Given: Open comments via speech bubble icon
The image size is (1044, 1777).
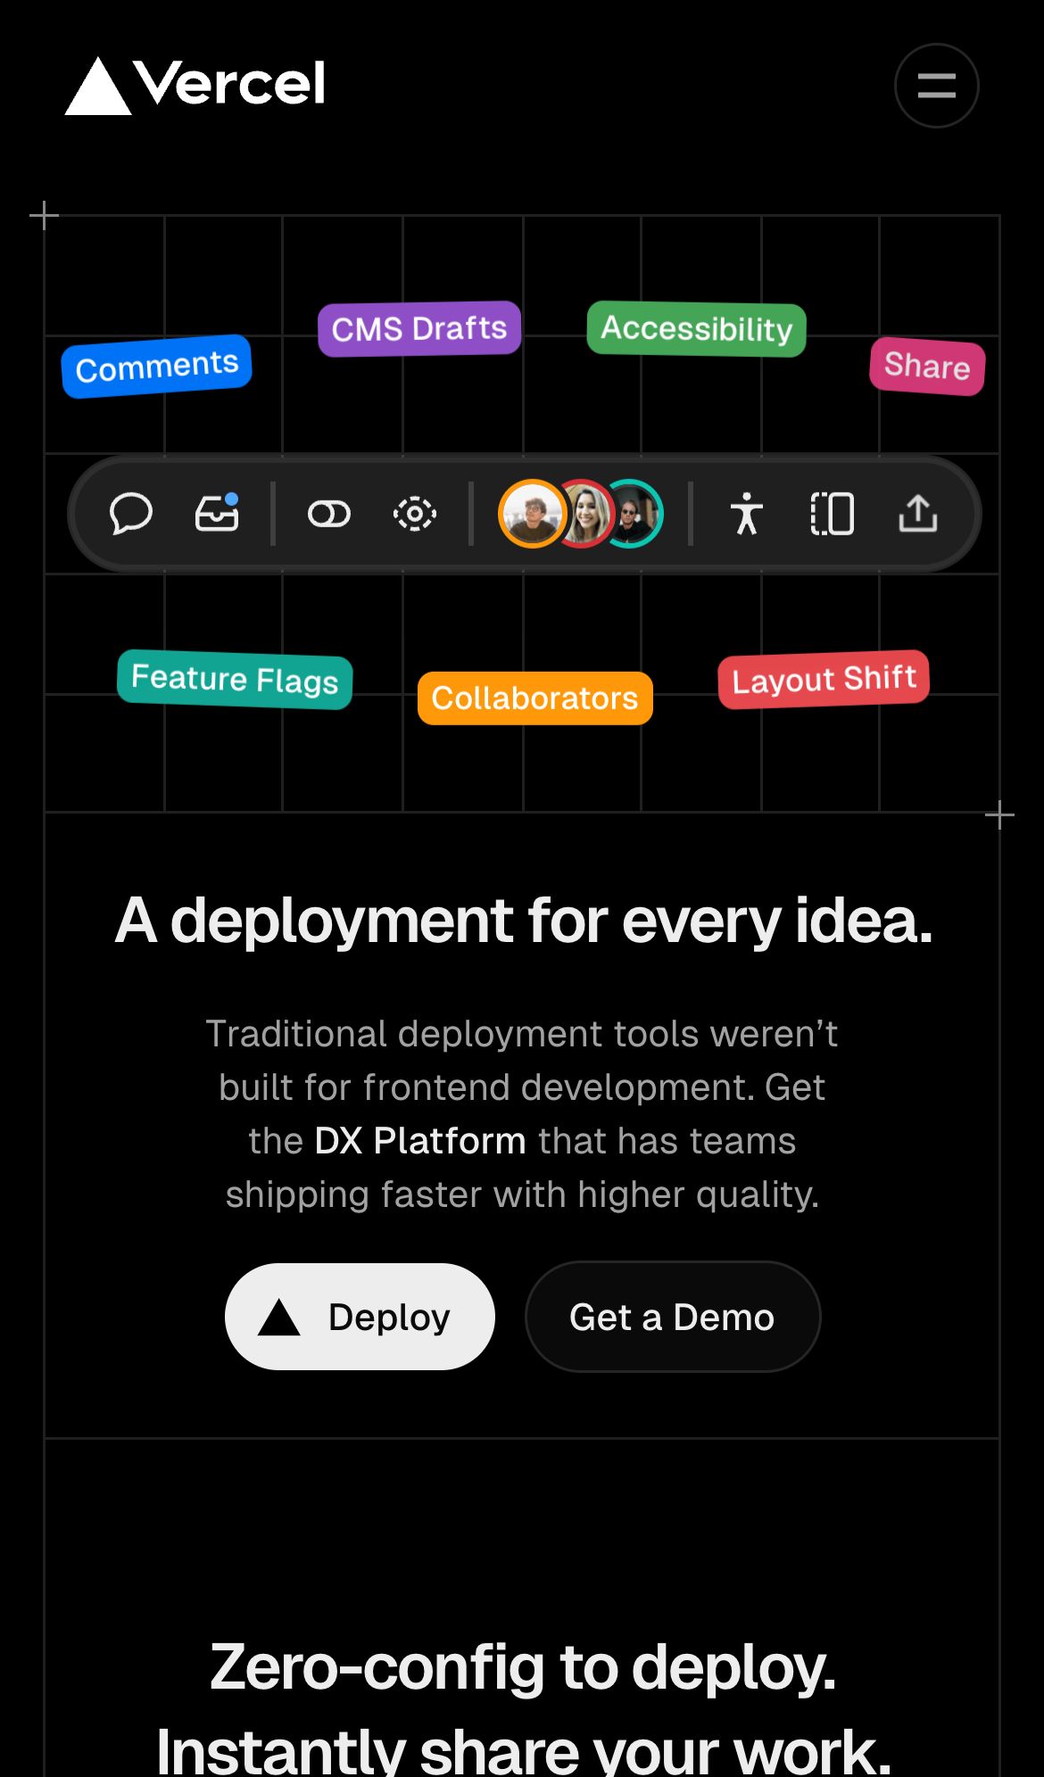Looking at the screenshot, I should point(131,514).
